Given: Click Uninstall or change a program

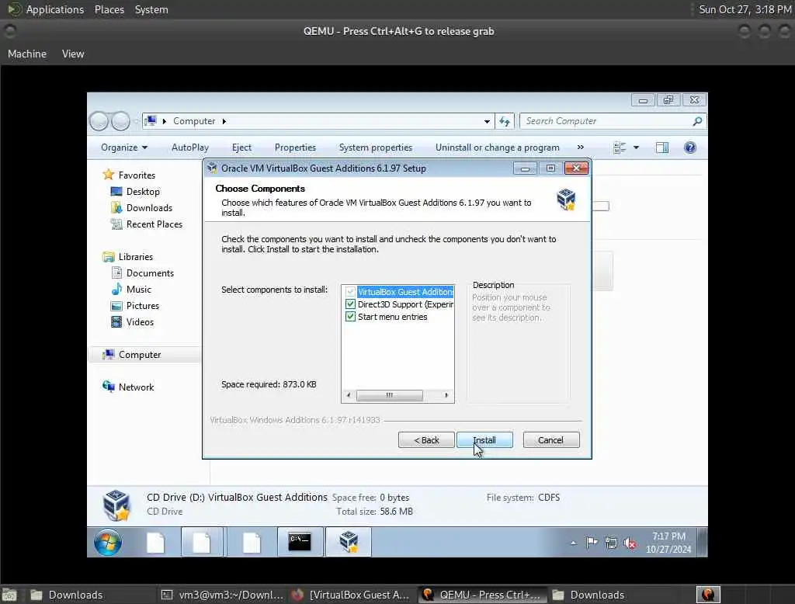Looking at the screenshot, I should click(x=498, y=148).
